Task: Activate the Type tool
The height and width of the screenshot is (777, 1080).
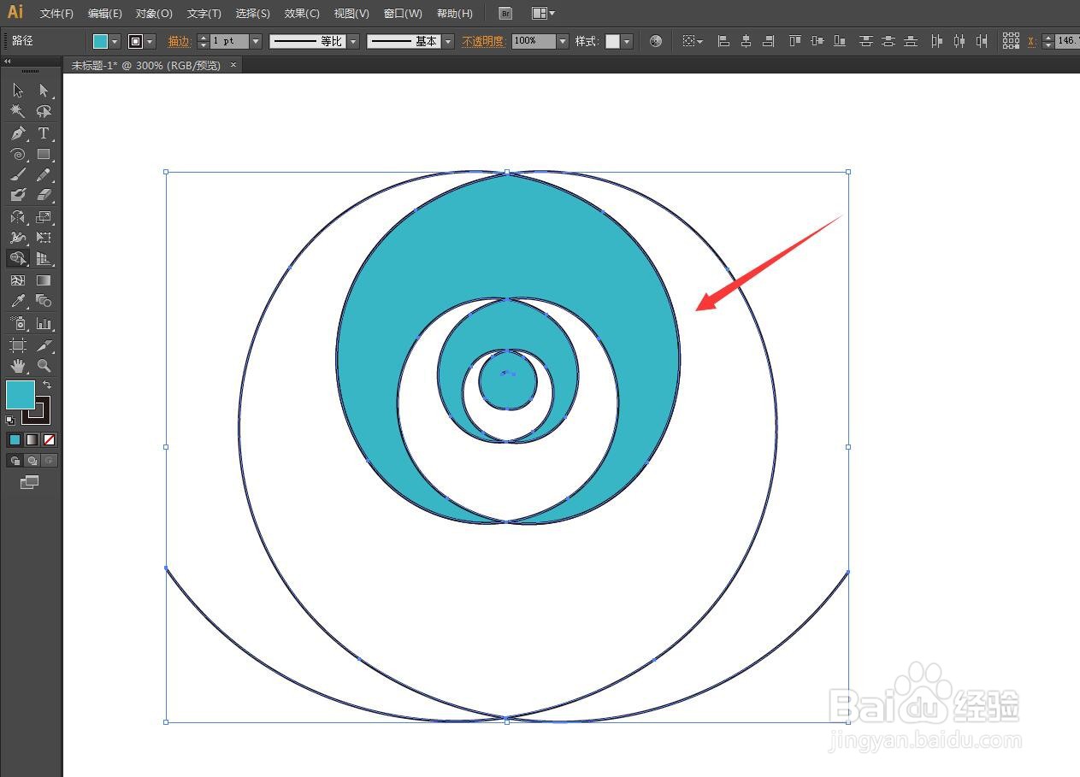Action: pos(44,133)
